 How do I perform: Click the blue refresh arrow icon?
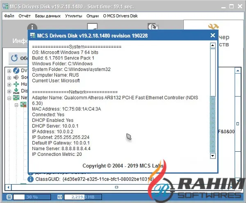coord(14,58)
